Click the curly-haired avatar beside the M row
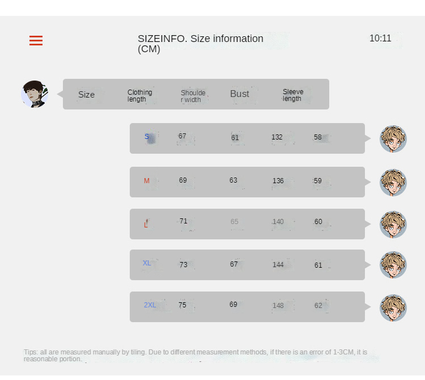This screenshot has width=425, height=380. coord(393,182)
